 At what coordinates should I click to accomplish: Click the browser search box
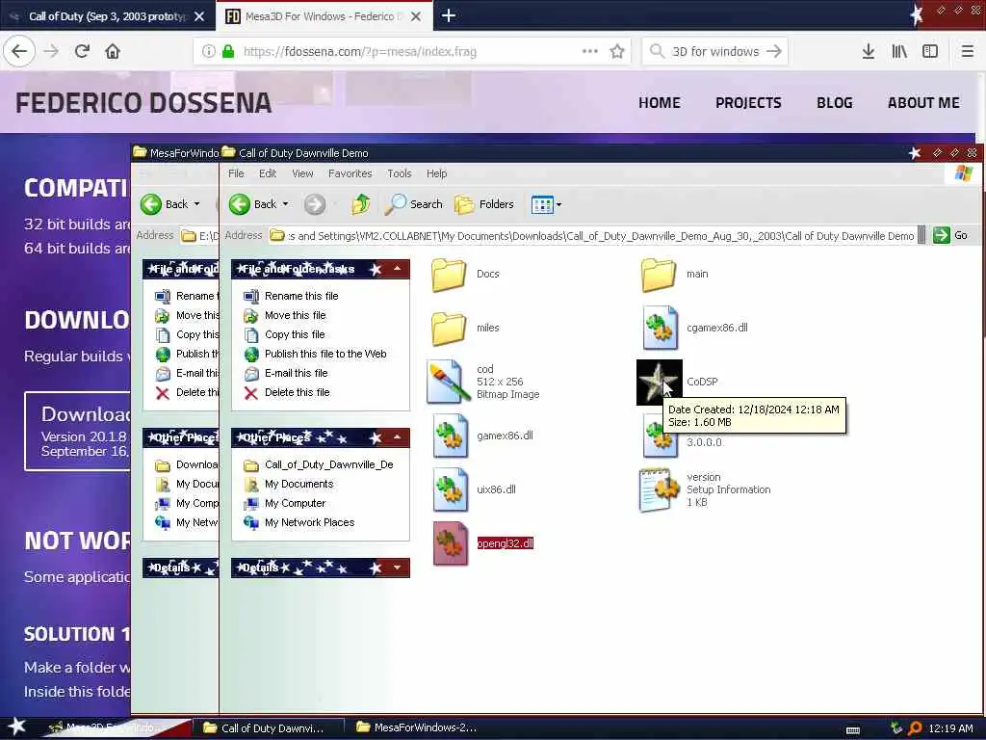point(715,52)
